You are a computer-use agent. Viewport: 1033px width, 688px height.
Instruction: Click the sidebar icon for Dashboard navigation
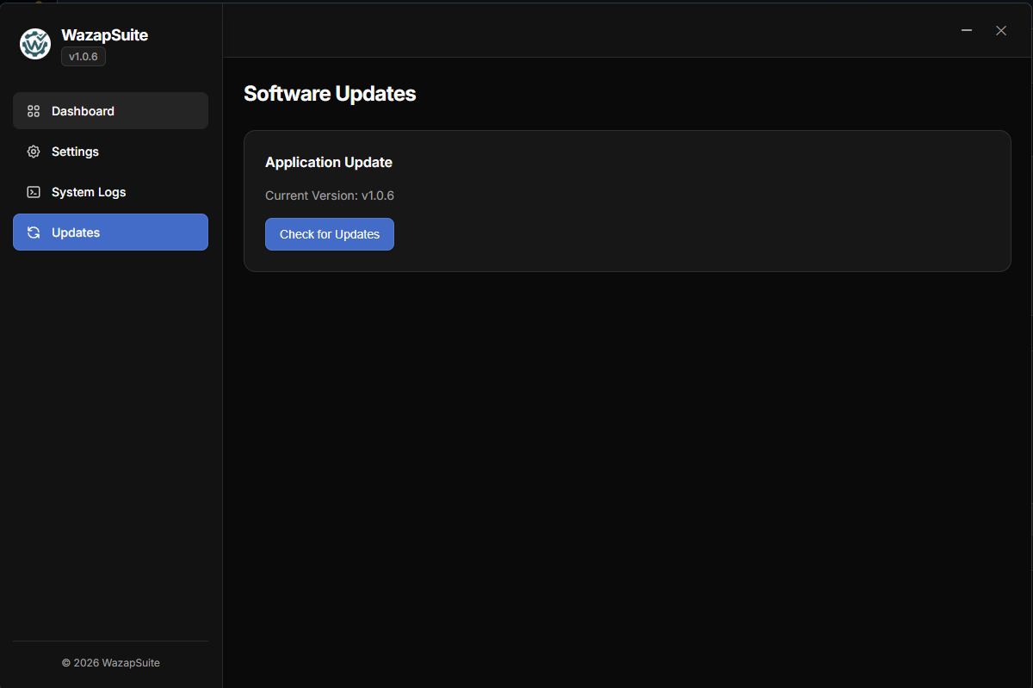tap(33, 110)
